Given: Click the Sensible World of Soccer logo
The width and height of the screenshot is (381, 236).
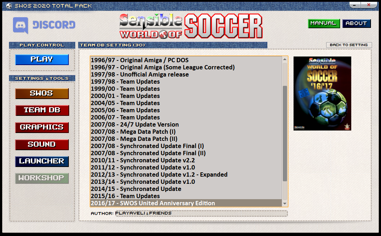Looking at the screenshot, I should (191, 26).
